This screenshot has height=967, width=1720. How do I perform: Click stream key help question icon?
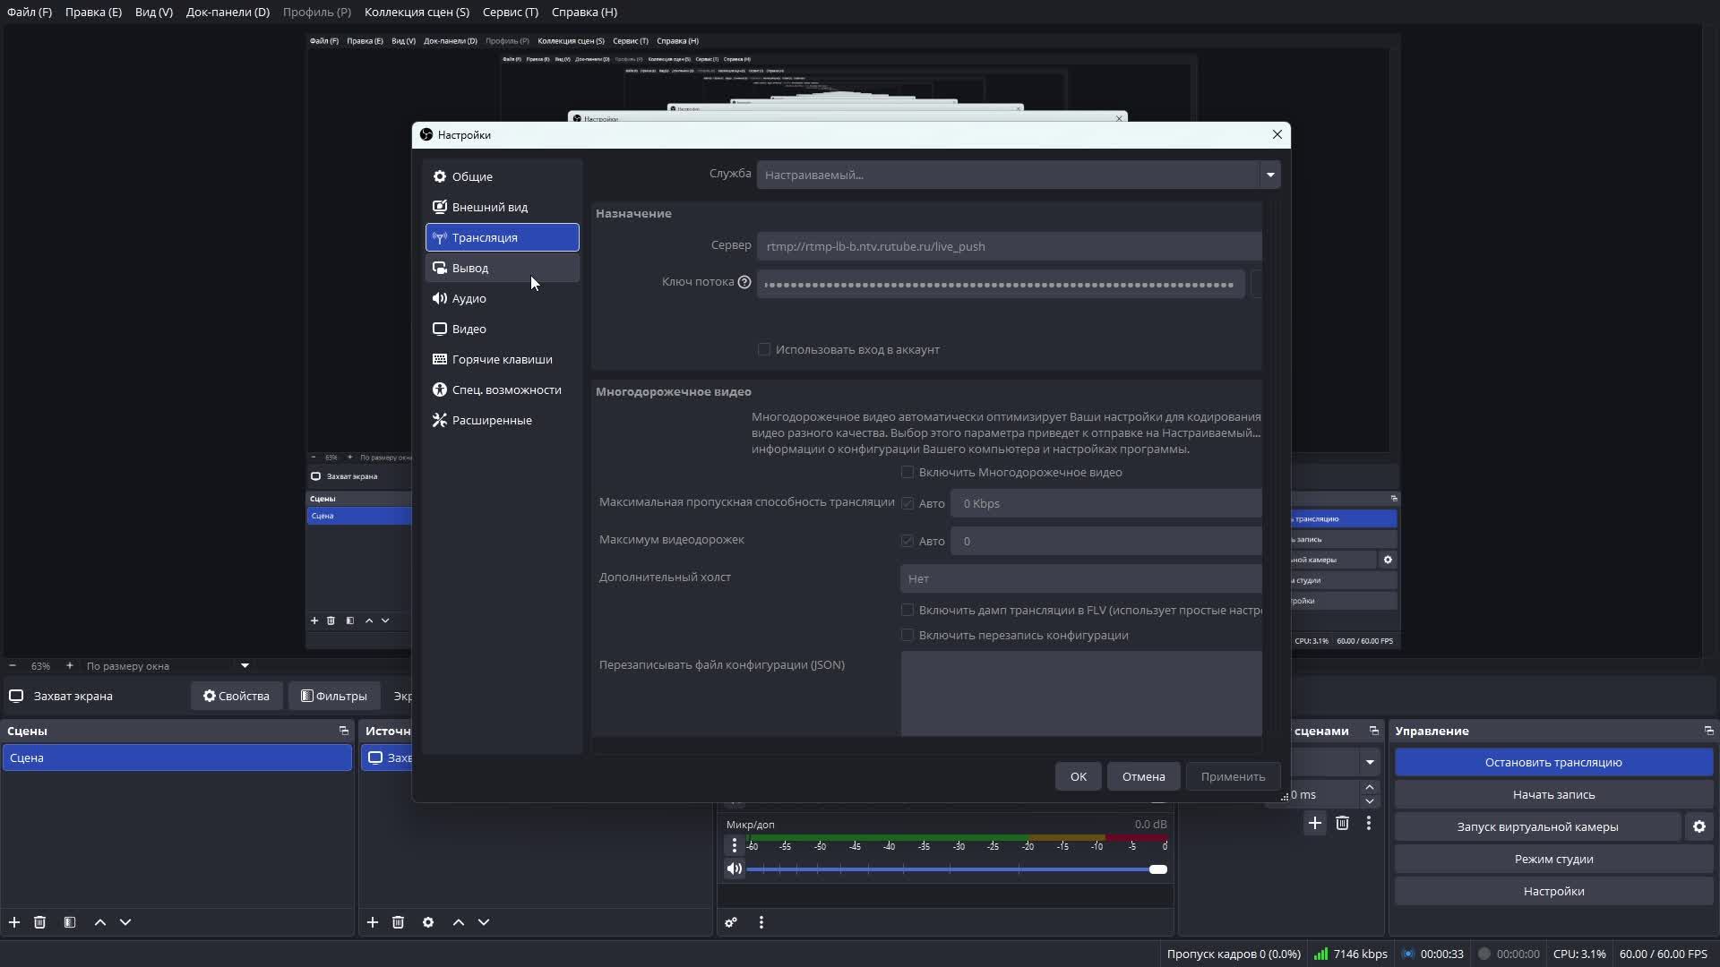click(x=744, y=282)
